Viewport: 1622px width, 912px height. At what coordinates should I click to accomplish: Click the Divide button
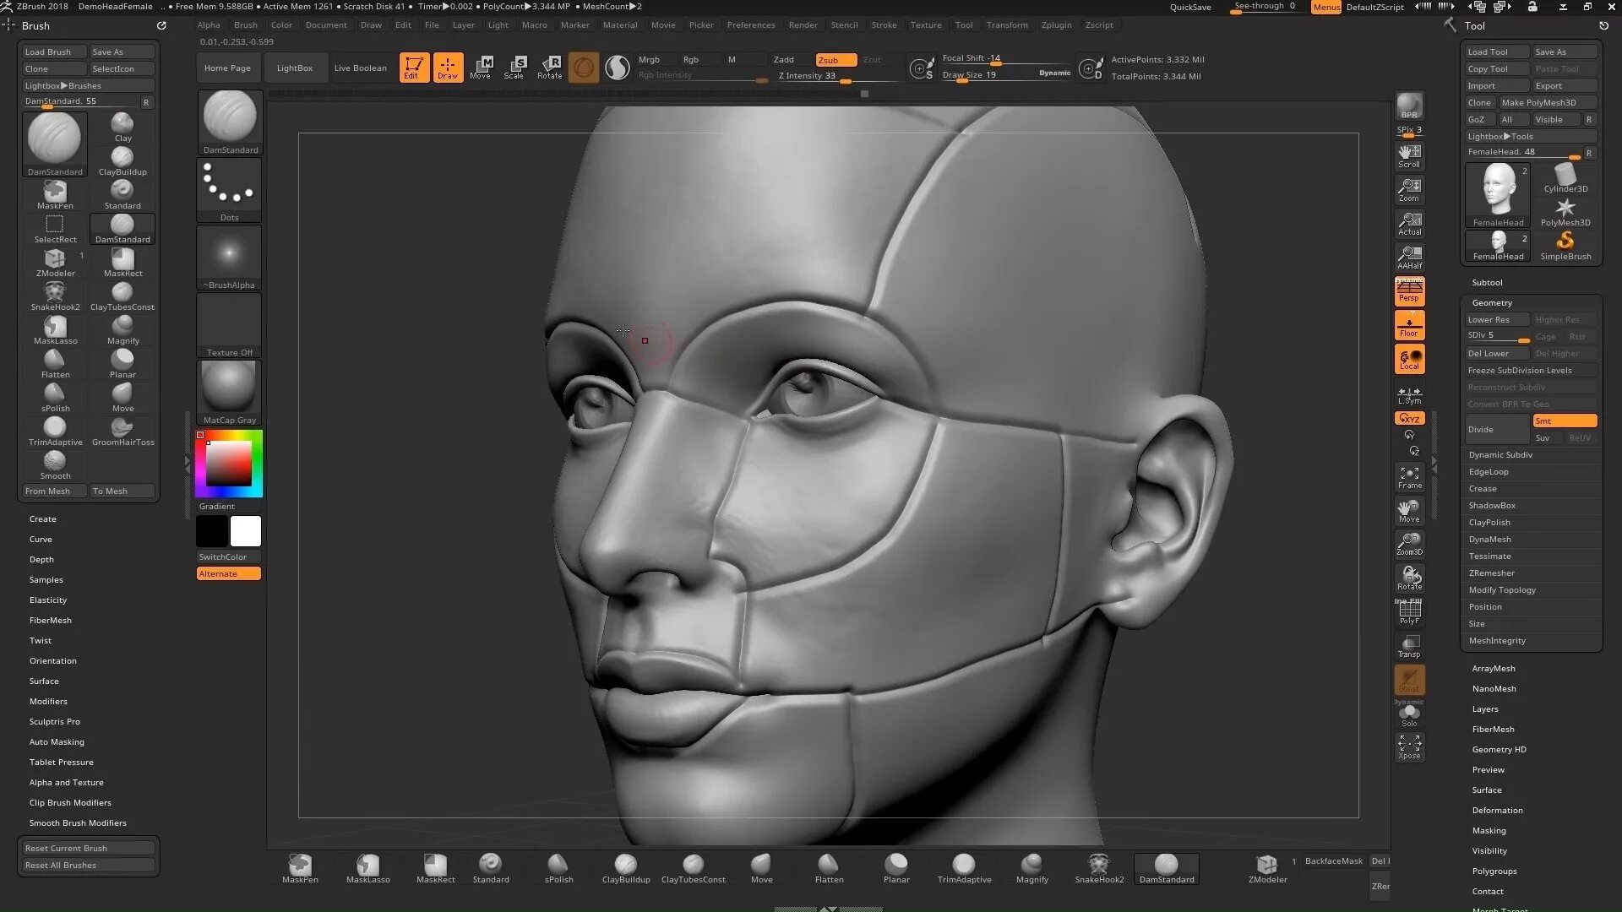click(x=1496, y=429)
